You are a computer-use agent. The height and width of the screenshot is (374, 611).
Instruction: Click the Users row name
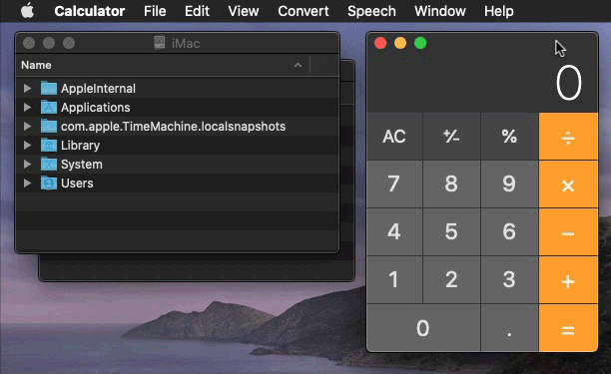[77, 183]
